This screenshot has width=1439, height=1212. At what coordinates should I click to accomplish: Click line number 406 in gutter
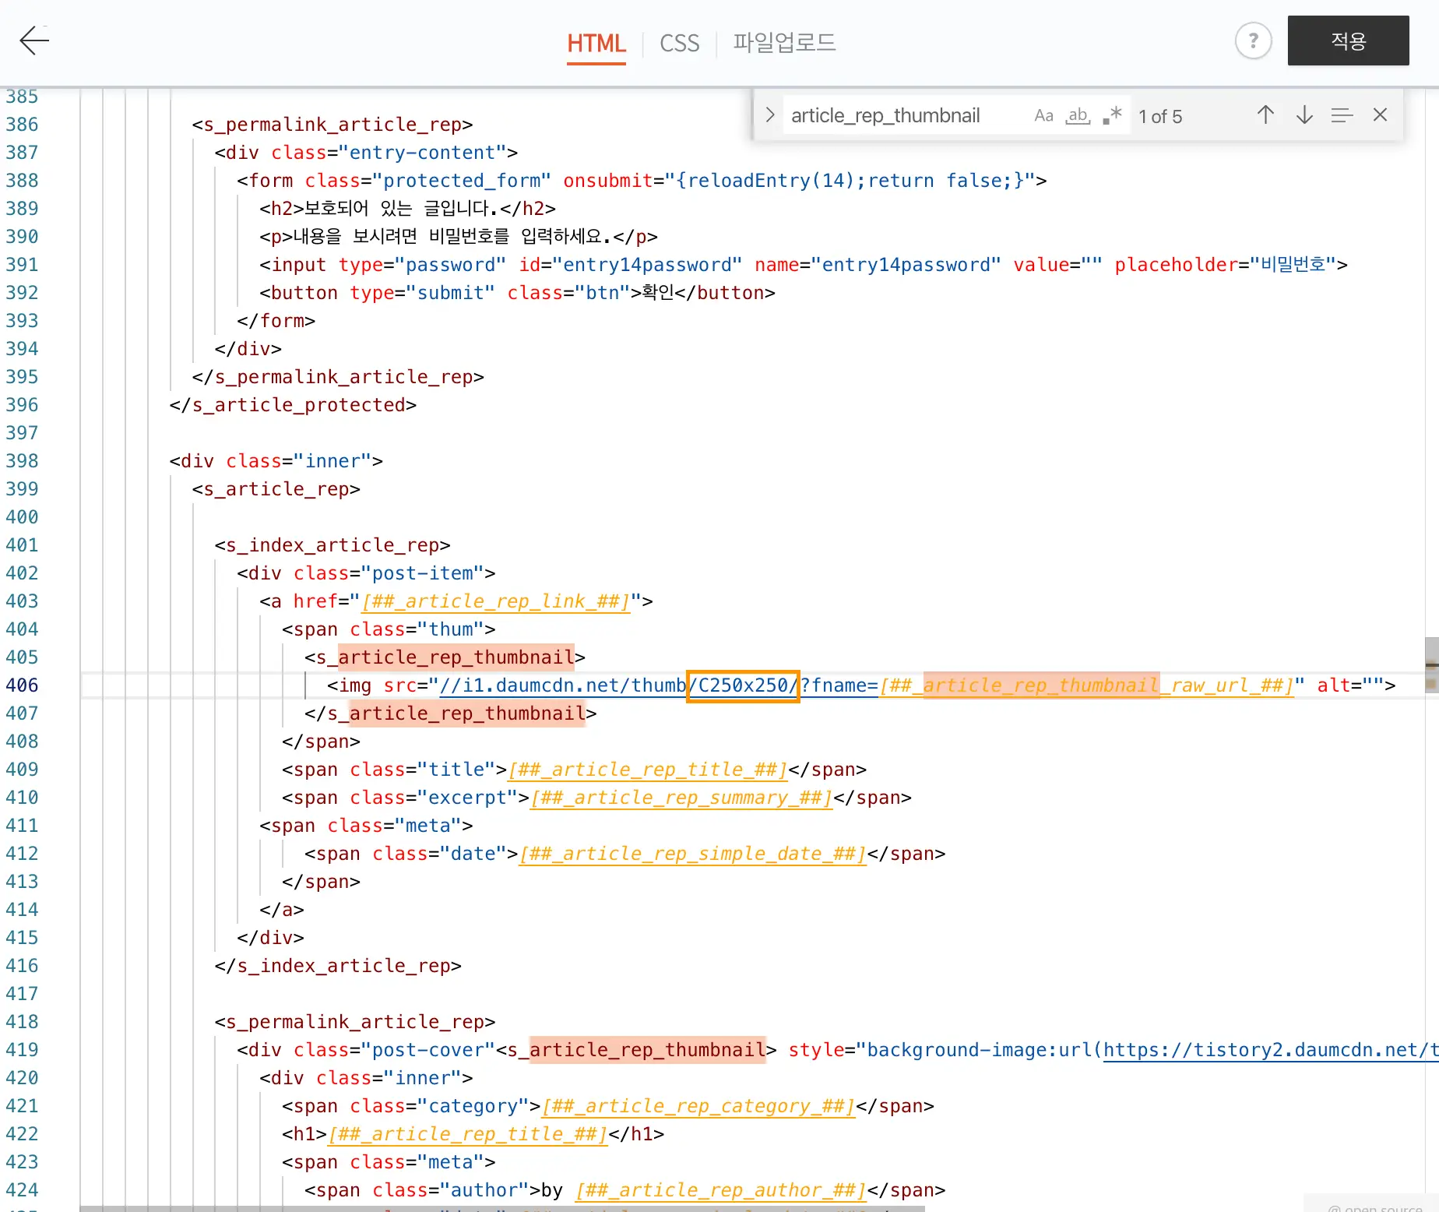pyautogui.click(x=22, y=685)
